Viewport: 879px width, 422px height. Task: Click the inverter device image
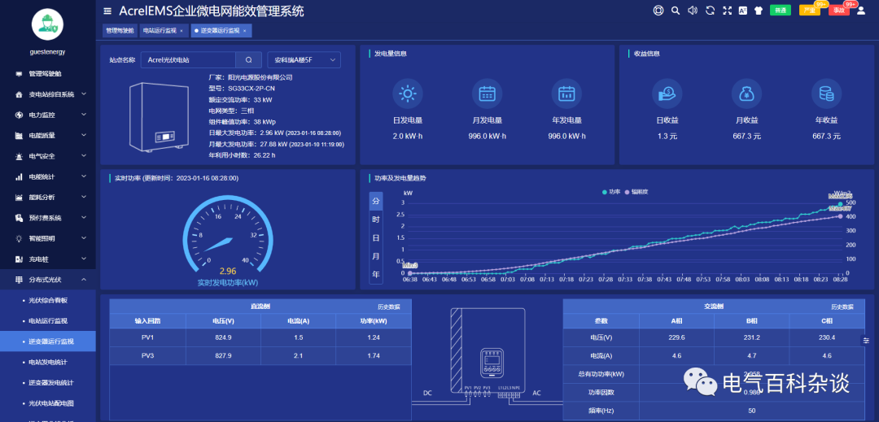click(159, 119)
